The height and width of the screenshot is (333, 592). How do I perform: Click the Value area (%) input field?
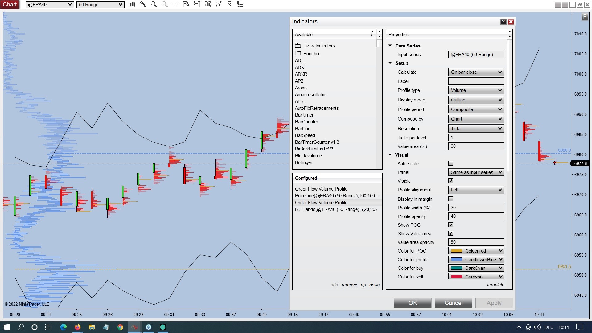pyautogui.click(x=475, y=146)
